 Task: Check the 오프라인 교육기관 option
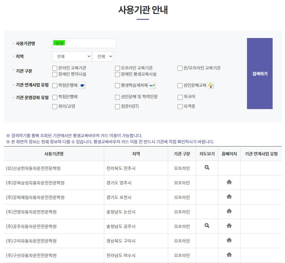pyautogui.click(x=117, y=68)
